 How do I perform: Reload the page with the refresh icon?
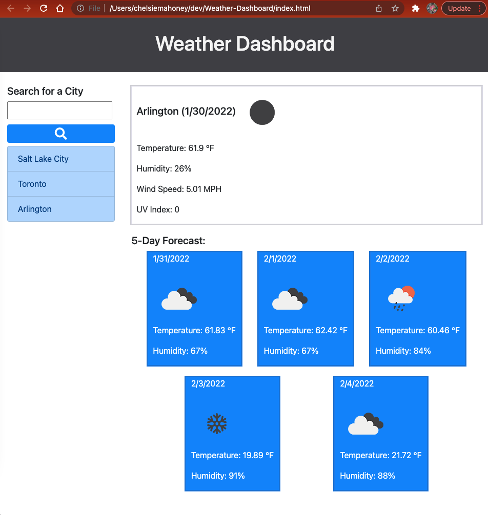click(44, 8)
